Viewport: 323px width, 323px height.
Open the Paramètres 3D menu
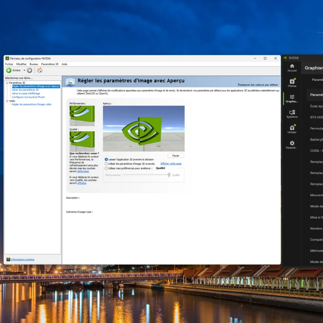coord(50,64)
